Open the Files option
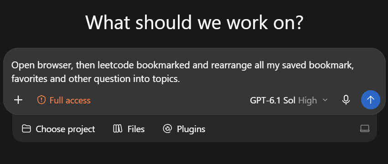 129,129
